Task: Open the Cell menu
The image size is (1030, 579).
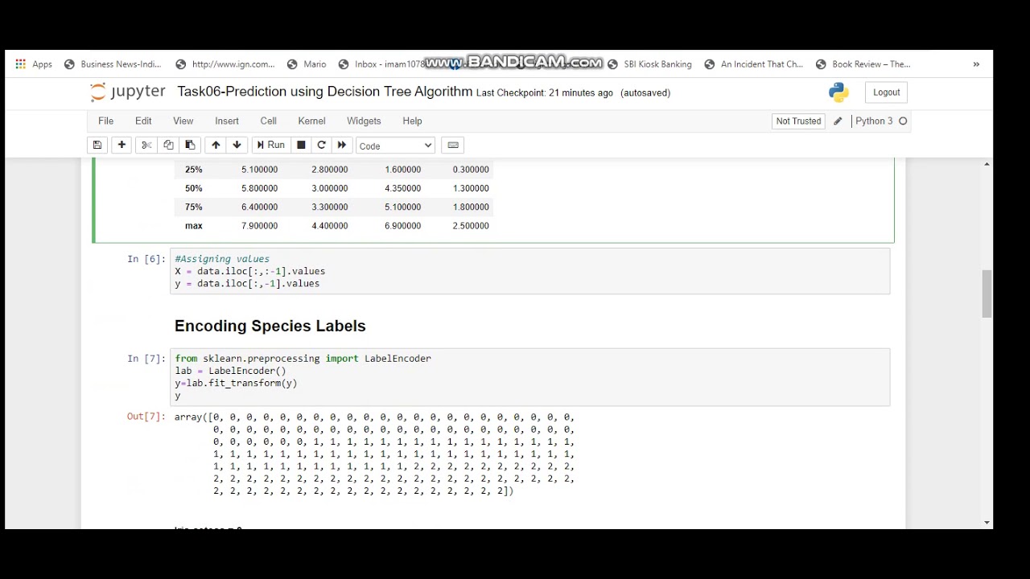Action: tap(268, 121)
